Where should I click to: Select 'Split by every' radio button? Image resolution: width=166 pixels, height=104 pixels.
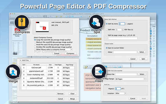pyautogui.click(x=107, y=24)
